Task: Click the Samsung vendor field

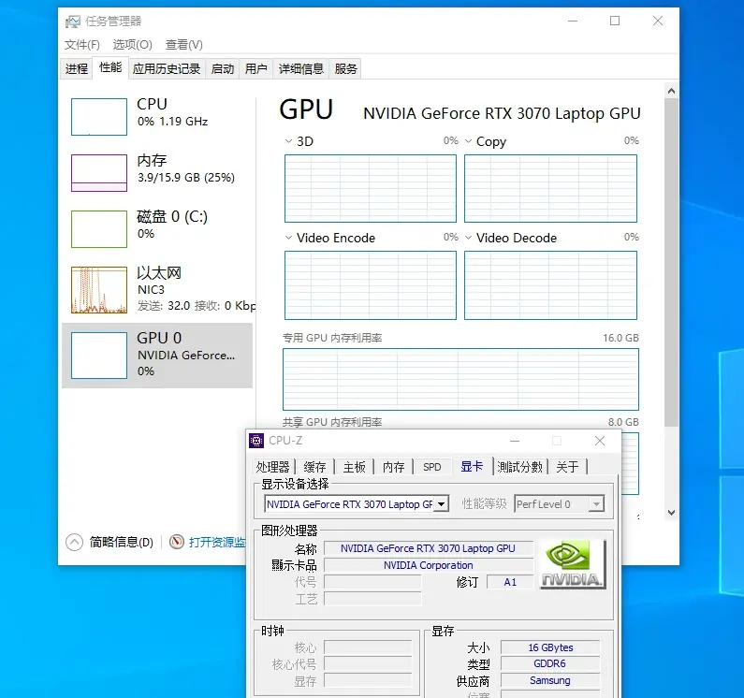Action: (x=550, y=680)
